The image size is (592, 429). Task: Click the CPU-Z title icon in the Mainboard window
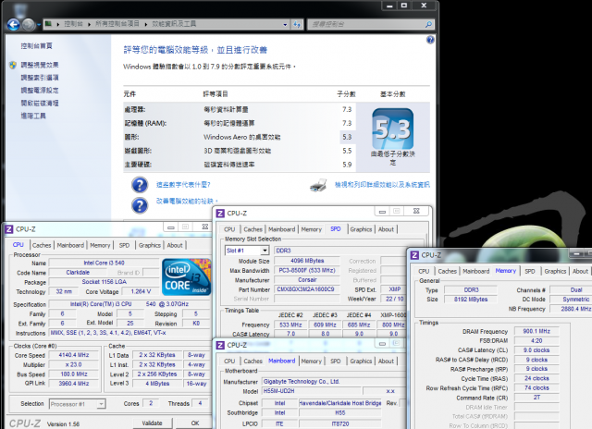tap(220, 345)
